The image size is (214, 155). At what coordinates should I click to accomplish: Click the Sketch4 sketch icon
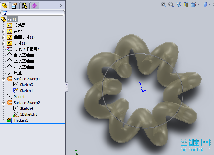pyautogui.click(x=16, y=108)
